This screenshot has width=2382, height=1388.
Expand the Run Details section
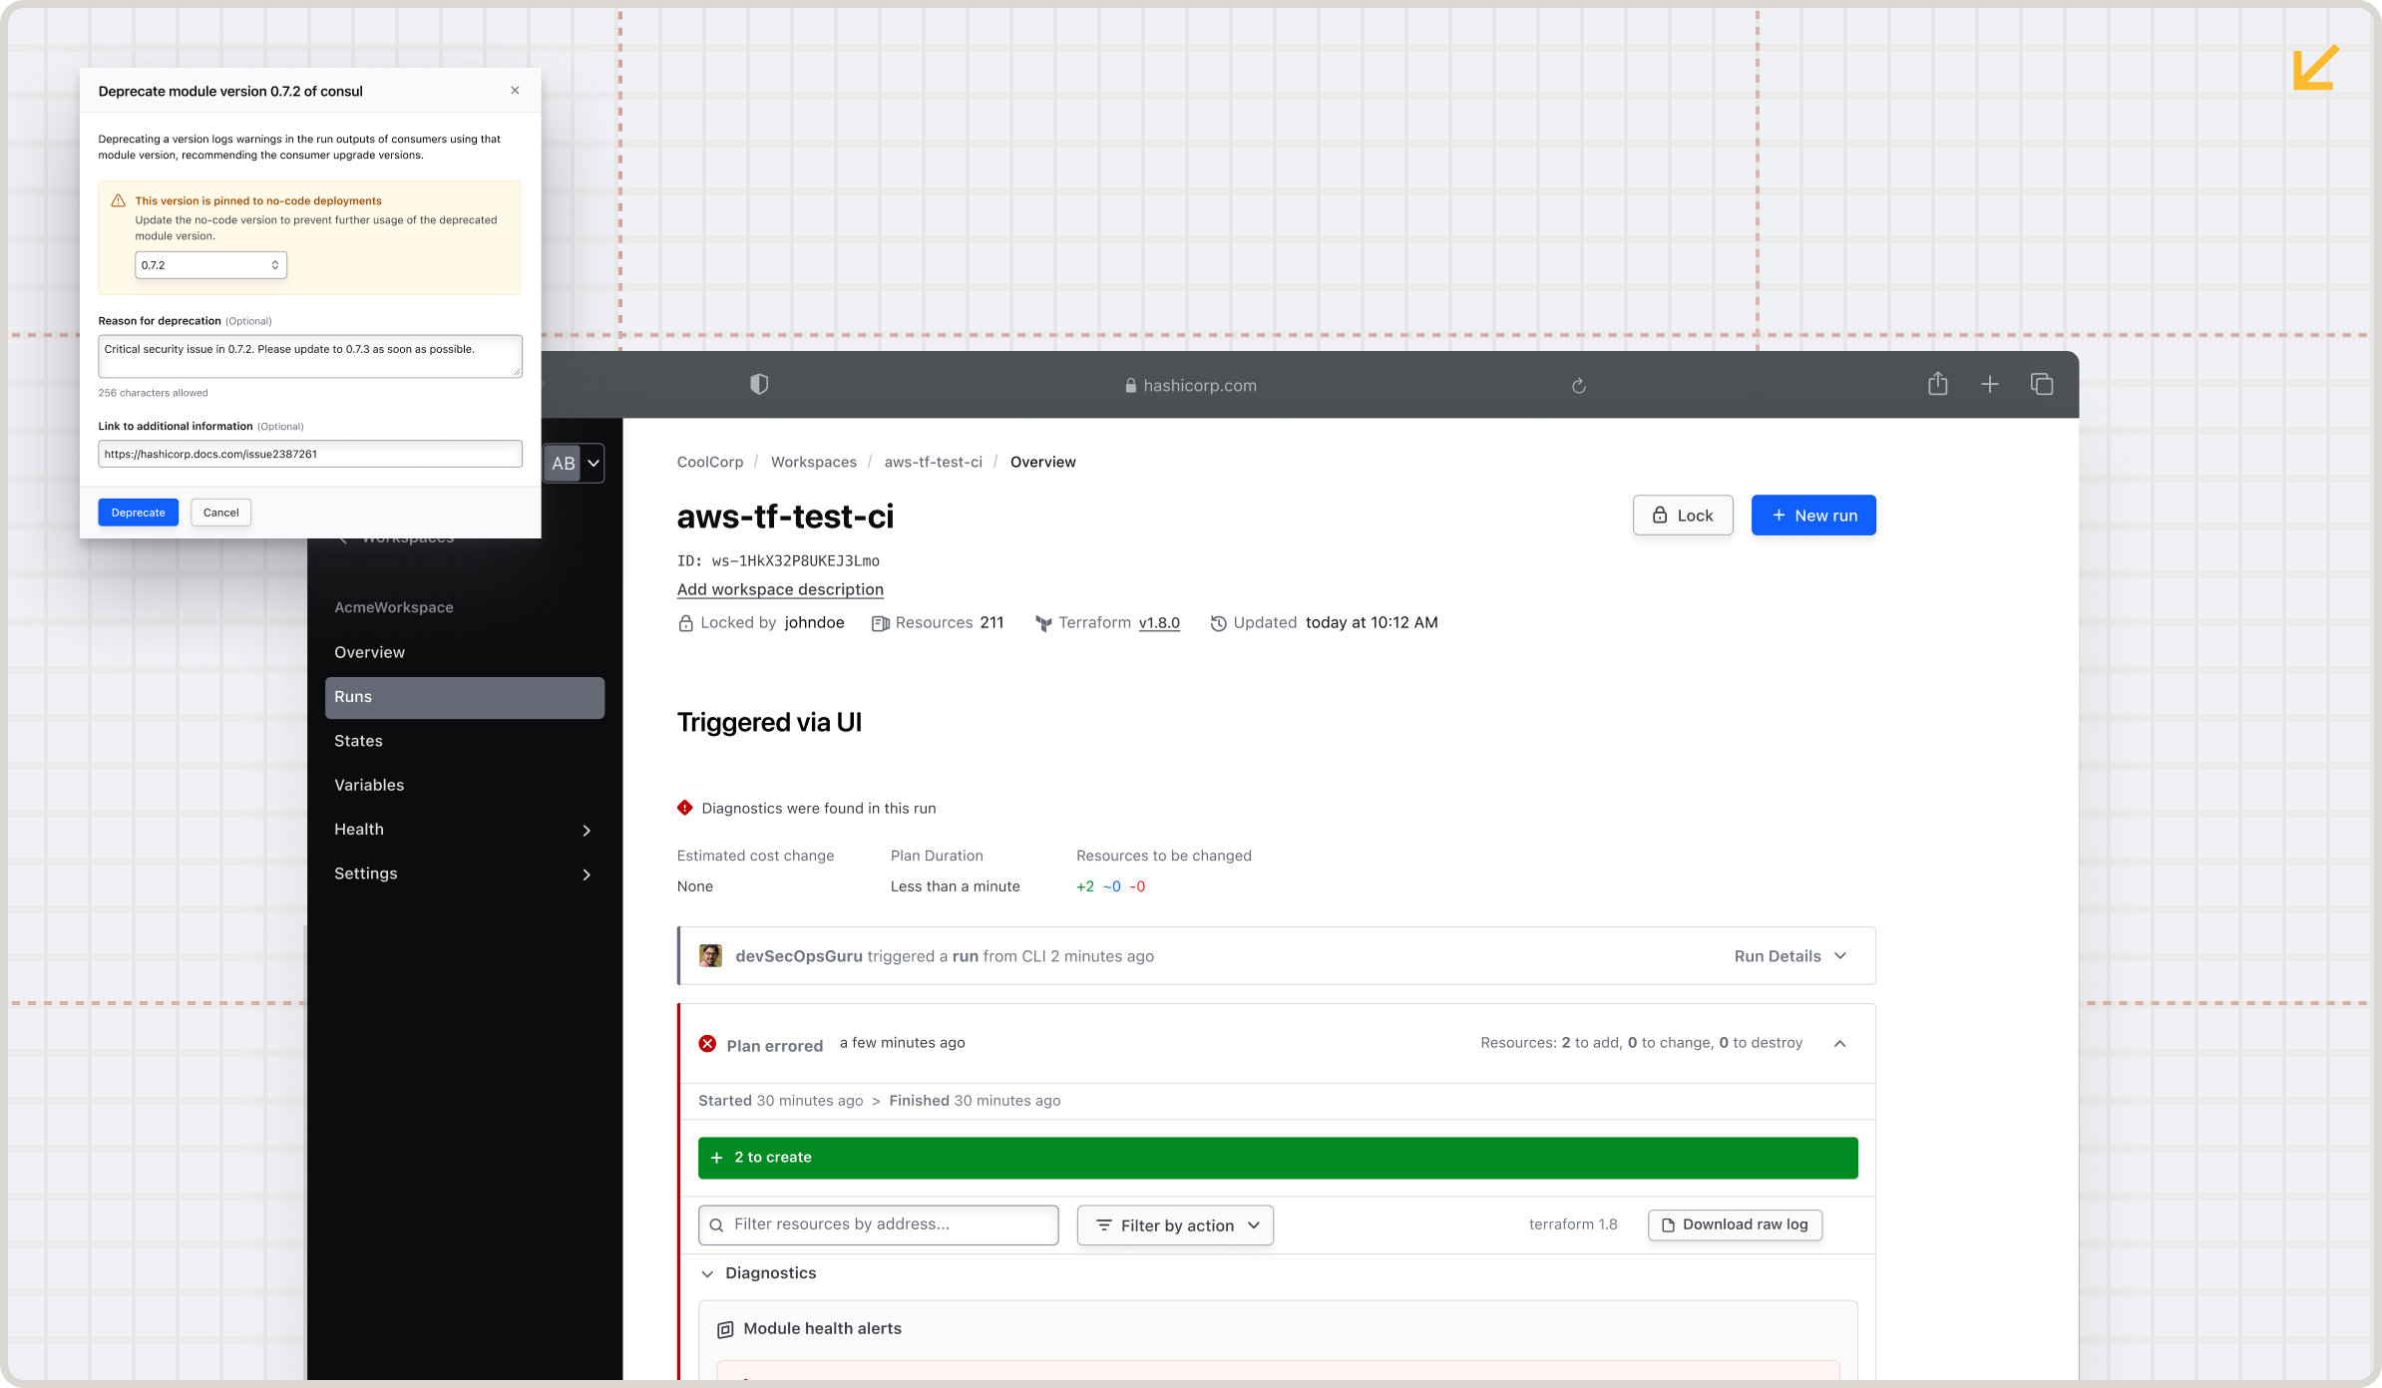click(x=1790, y=955)
